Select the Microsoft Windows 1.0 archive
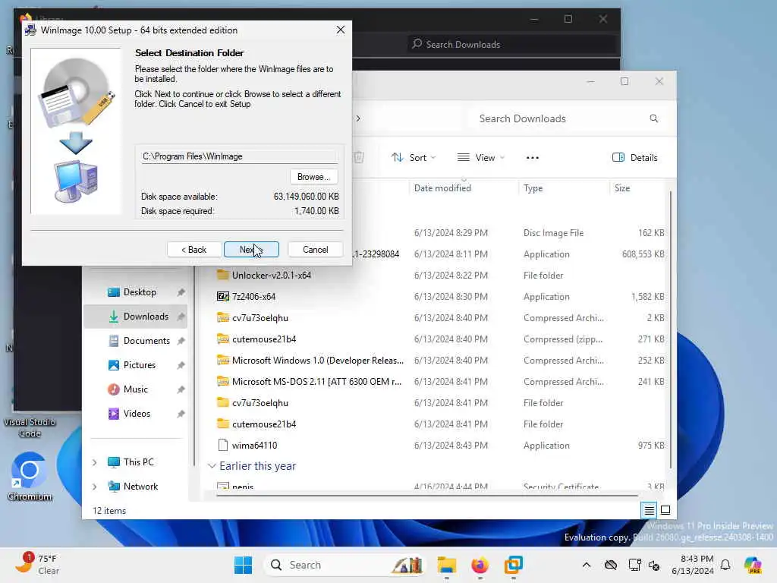Viewport: 777px width, 583px height. (x=318, y=361)
